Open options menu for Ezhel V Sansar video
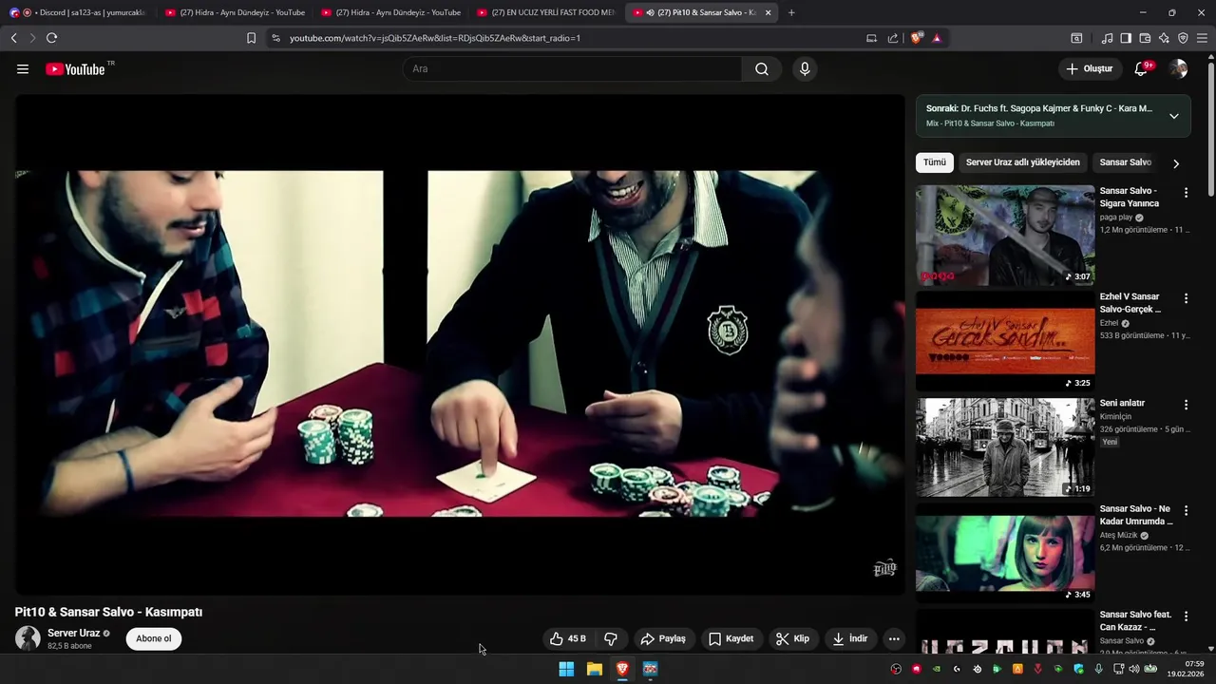1216x684 pixels. pos(1186,298)
